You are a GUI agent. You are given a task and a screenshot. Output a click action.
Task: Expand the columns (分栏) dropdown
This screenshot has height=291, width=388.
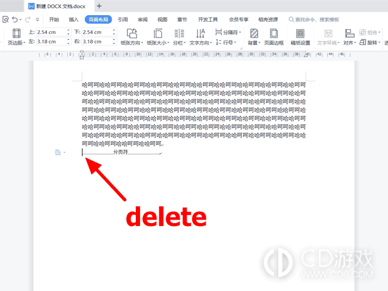(180, 43)
